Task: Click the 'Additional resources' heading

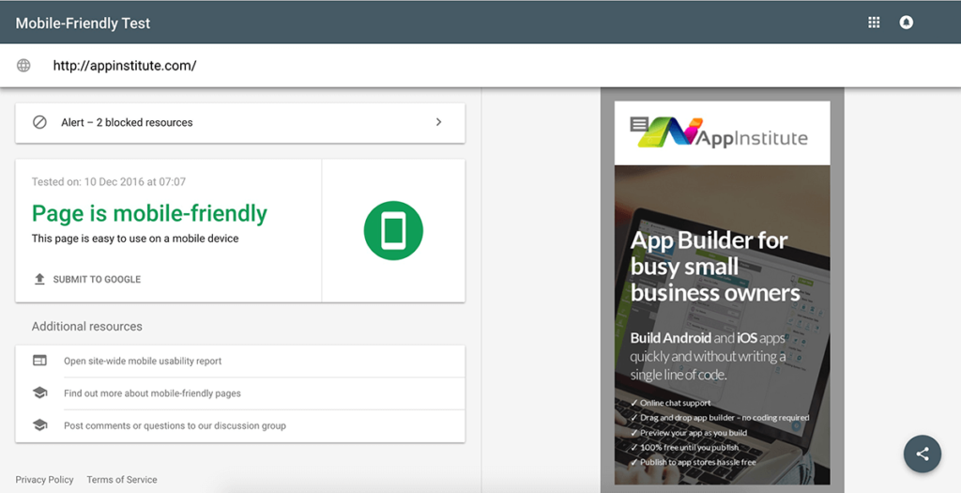Action: [87, 326]
